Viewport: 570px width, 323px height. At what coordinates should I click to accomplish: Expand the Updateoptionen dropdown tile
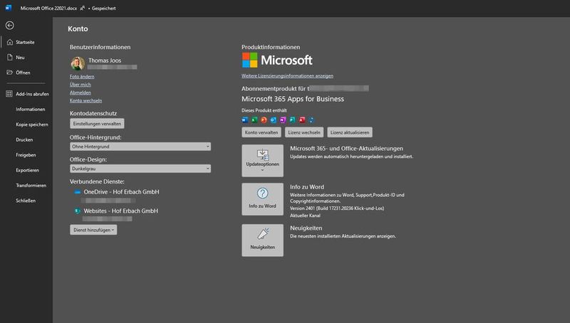pos(262,161)
